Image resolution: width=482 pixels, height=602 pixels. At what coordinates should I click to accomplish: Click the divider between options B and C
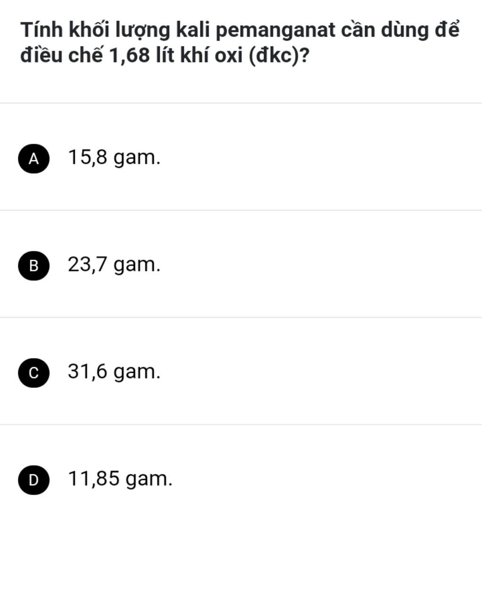[x=241, y=317]
